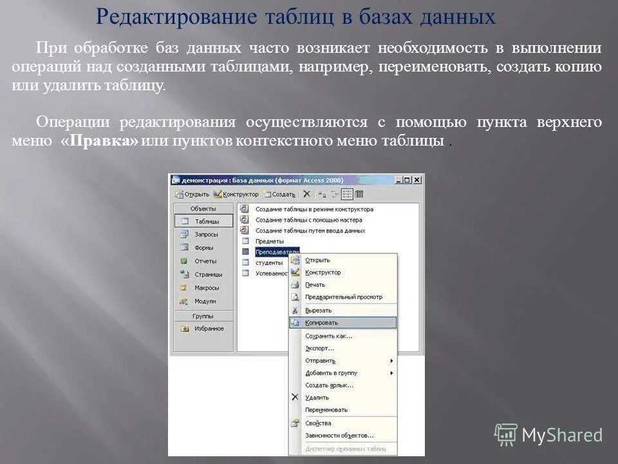The image size is (618, 464).
Task: Enable details view in toolbar
Action: (358, 195)
